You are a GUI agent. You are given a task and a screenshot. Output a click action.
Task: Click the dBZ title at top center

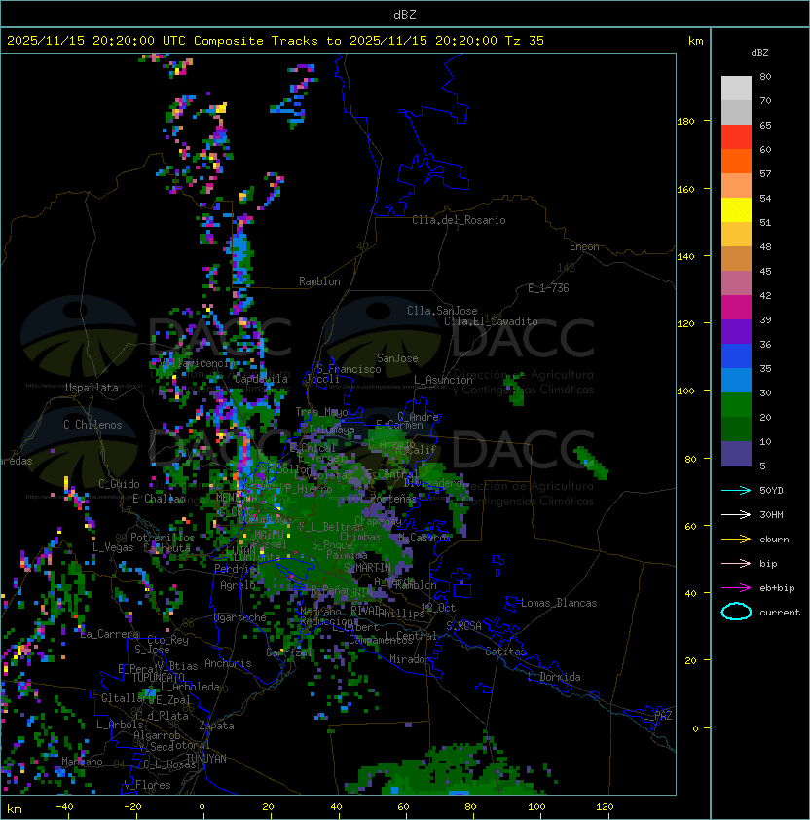tap(405, 14)
